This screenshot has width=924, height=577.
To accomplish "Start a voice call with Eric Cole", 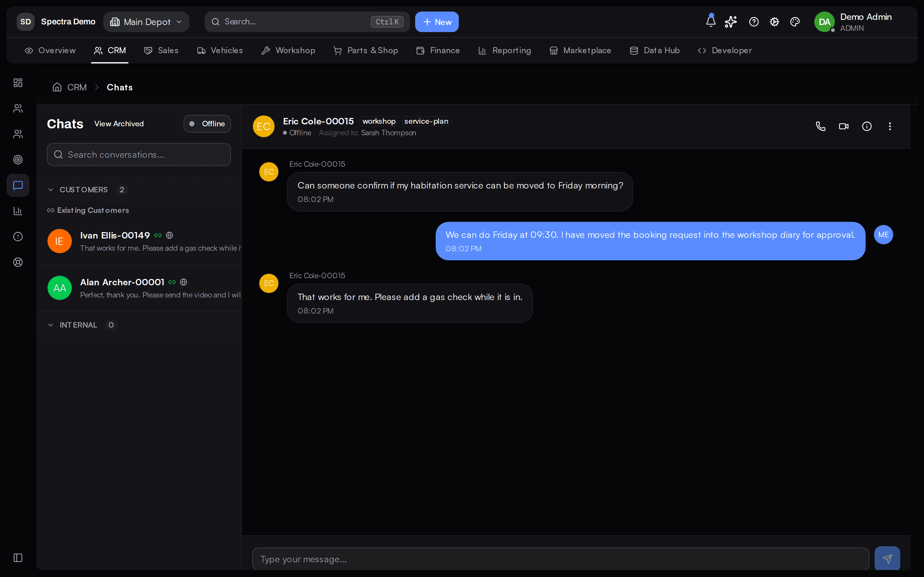I will 820,126.
